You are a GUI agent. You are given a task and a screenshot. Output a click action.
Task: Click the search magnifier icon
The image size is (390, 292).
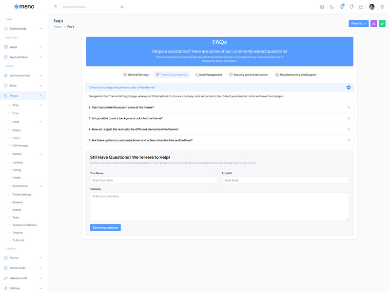[122, 7]
